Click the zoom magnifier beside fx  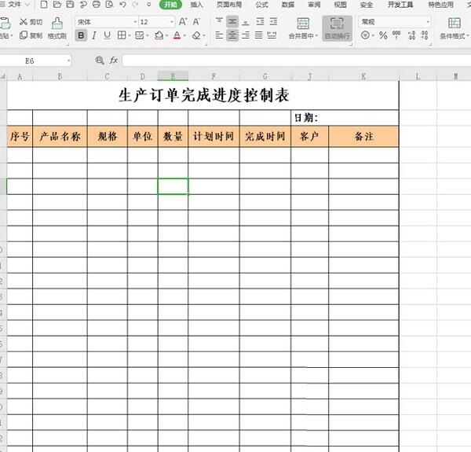100,61
